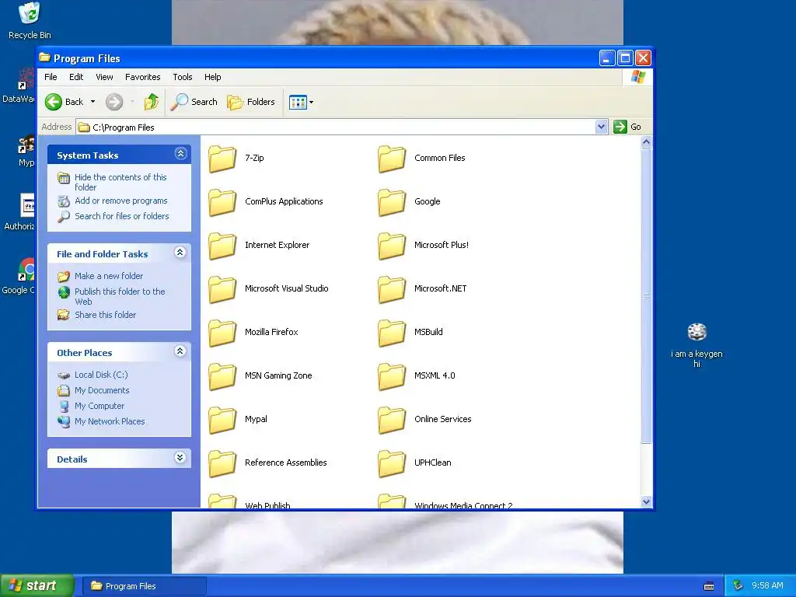
Task: Select the Google folder icon
Action: (392, 203)
